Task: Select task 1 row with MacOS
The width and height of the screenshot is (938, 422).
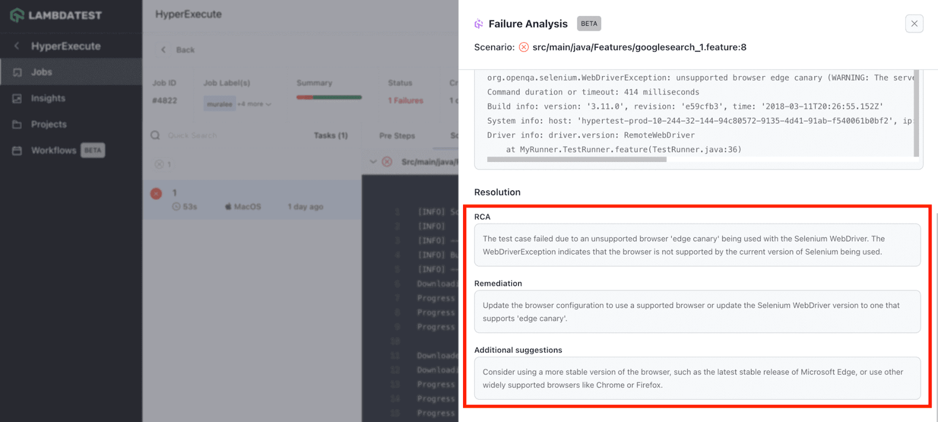Action: click(253, 200)
